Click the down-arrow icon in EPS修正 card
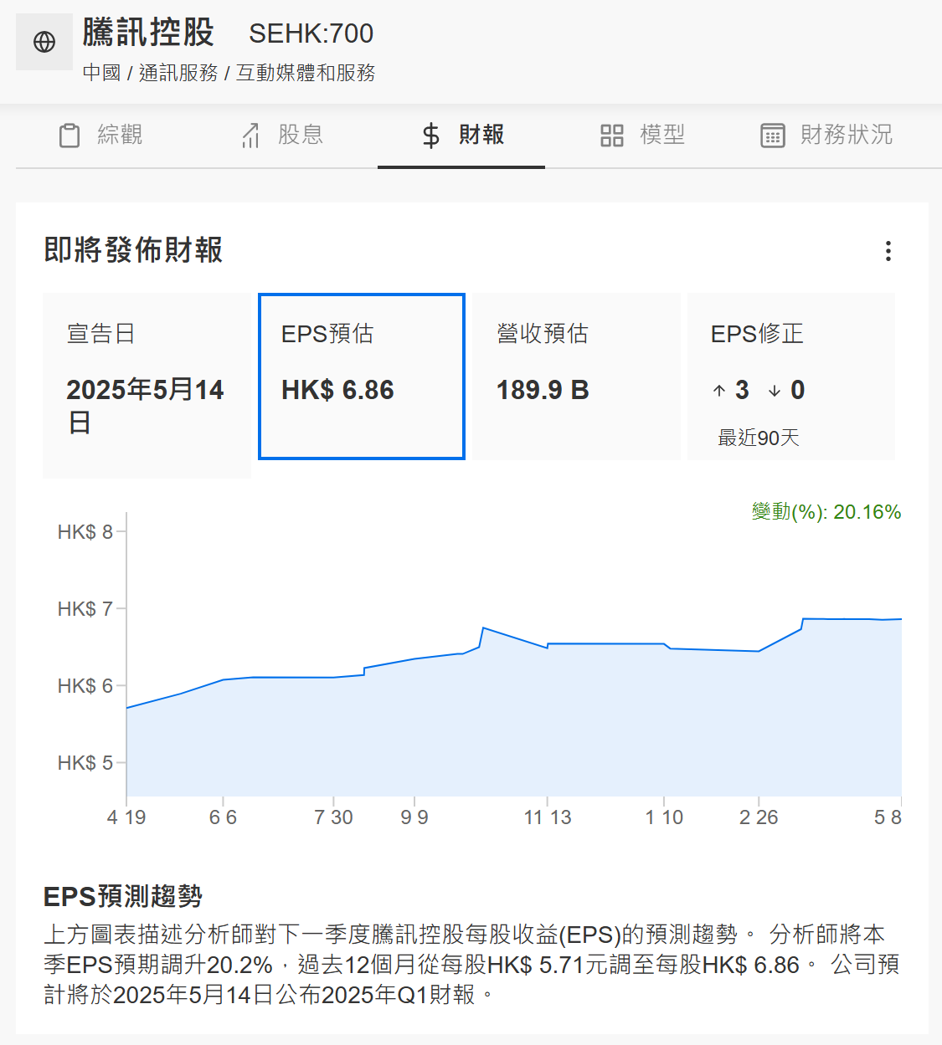This screenshot has width=942, height=1045. (775, 391)
